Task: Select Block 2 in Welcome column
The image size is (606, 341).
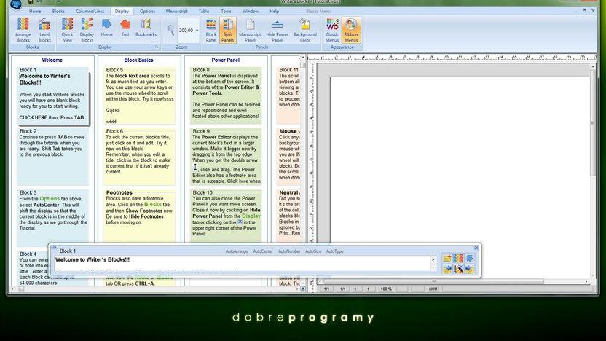Action: click(x=52, y=157)
